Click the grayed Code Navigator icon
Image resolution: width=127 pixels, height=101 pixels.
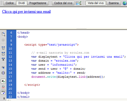coord(3,40)
